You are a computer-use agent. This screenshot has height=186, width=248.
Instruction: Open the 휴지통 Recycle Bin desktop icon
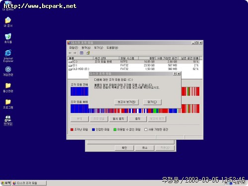tap(8, 38)
